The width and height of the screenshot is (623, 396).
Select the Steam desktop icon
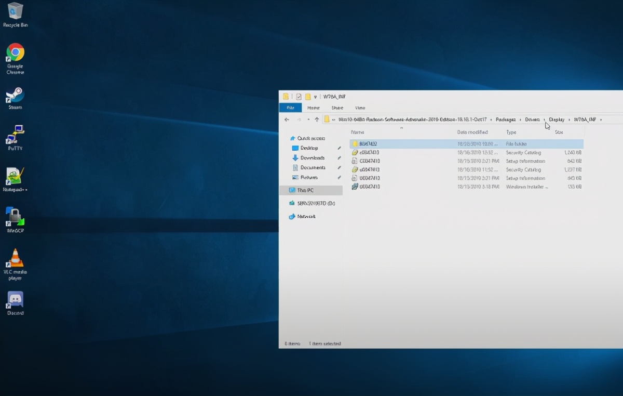[x=15, y=95]
